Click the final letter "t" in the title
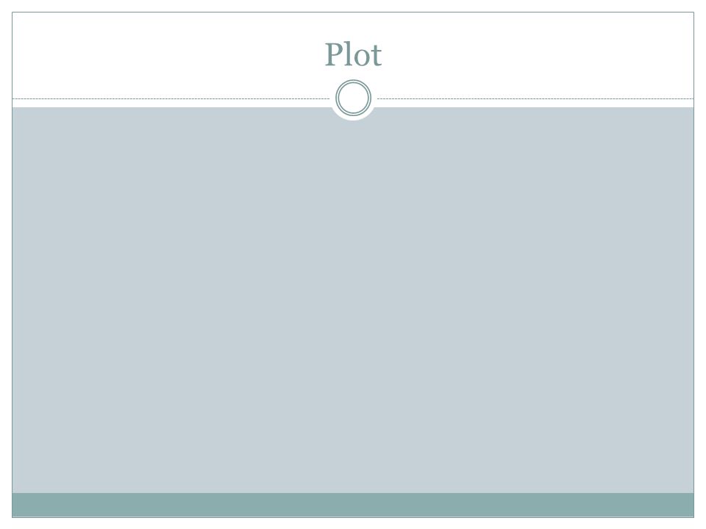The image size is (706, 529). (377, 57)
